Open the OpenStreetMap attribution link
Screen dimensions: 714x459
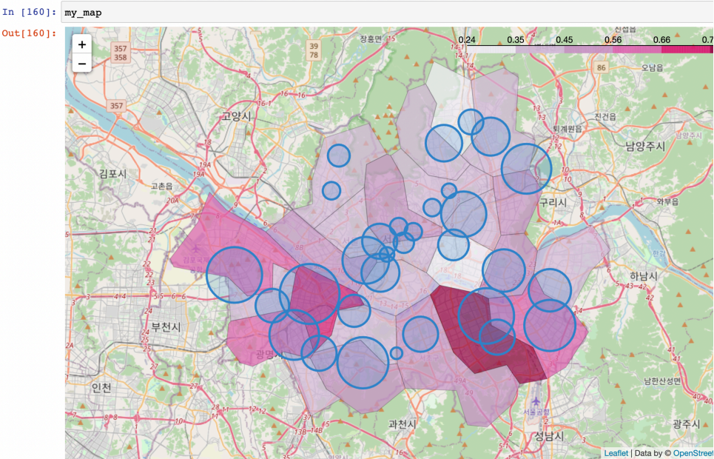[693, 454]
